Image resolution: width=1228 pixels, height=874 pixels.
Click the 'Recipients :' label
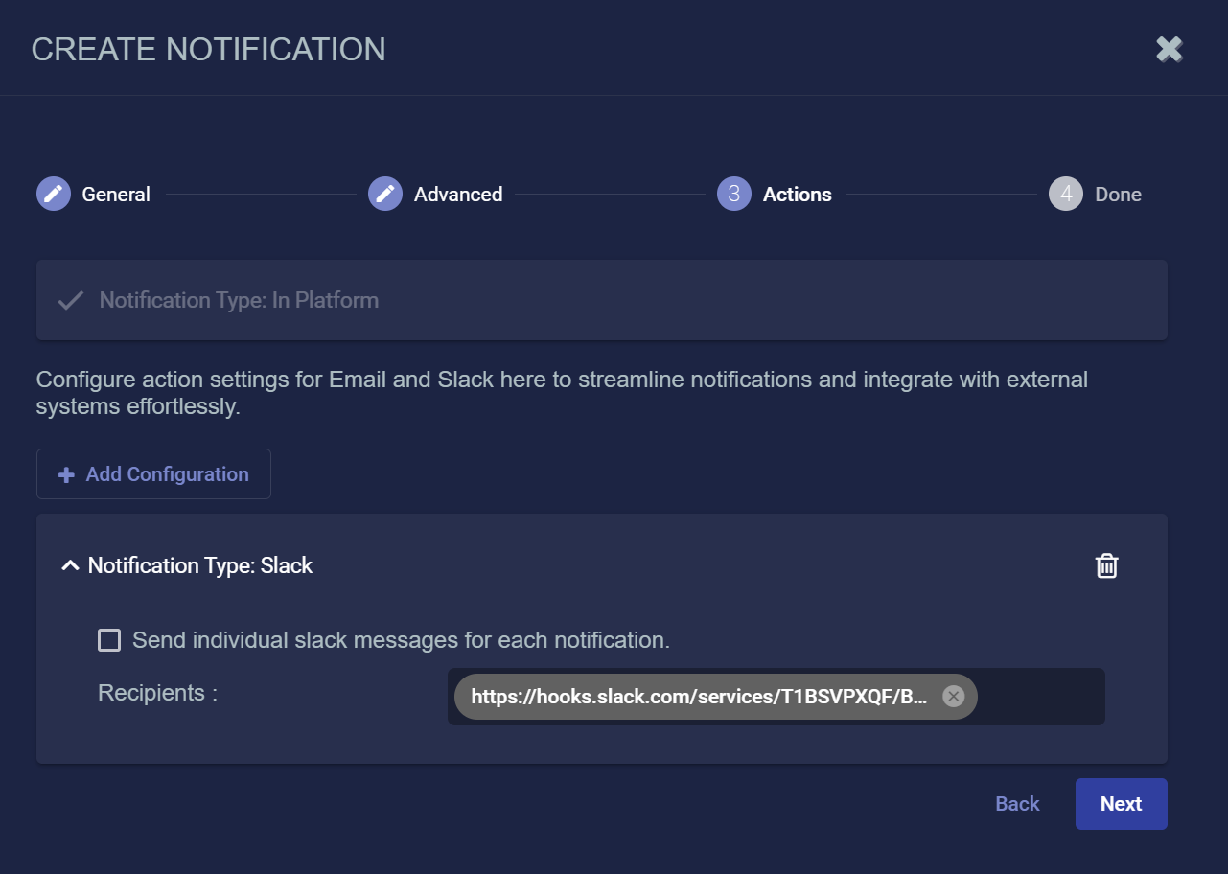coord(158,693)
